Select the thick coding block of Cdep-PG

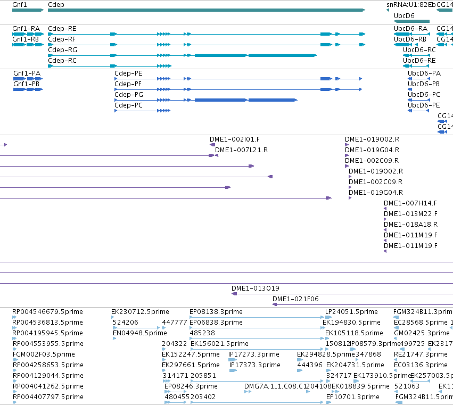[x=246, y=100]
